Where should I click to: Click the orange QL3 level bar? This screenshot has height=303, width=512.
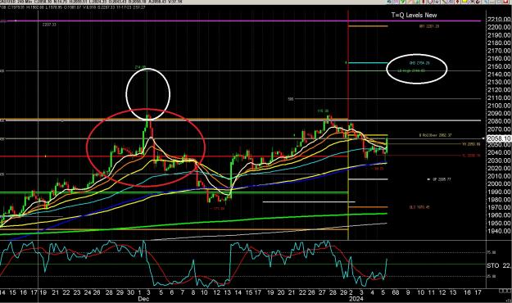pyautogui.click(x=369, y=207)
